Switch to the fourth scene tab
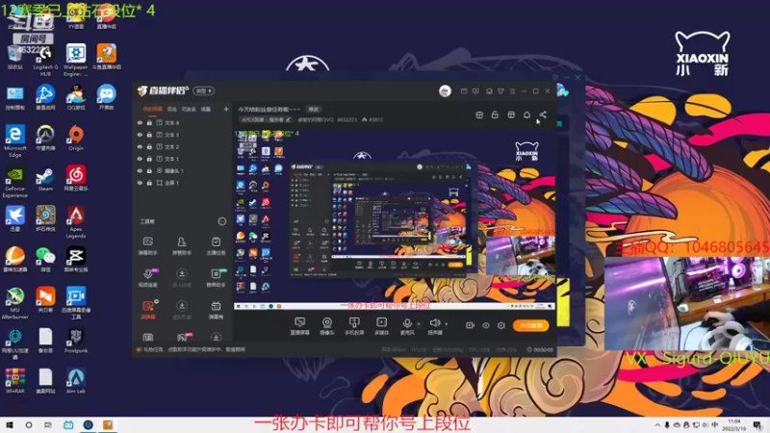 [206, 109]
